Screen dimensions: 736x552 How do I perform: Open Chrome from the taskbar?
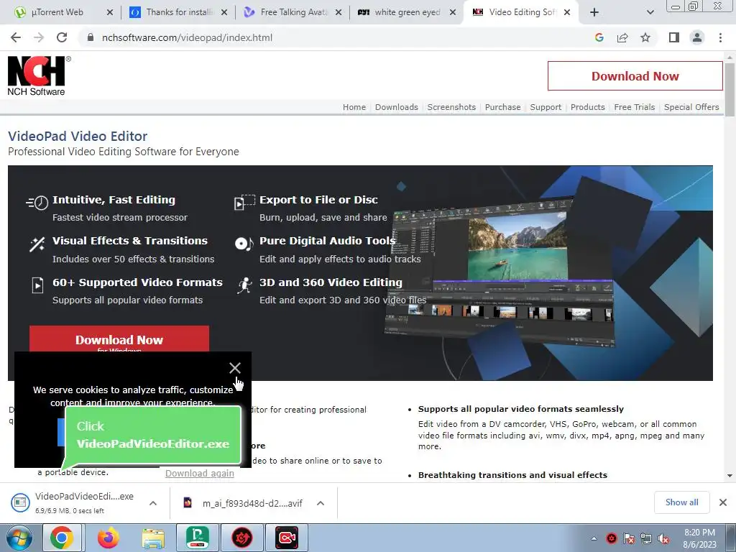coord(62,538)
